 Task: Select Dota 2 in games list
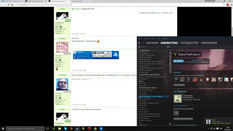point(141,81)
